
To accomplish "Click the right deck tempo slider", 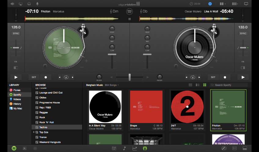I will [243, 48].
